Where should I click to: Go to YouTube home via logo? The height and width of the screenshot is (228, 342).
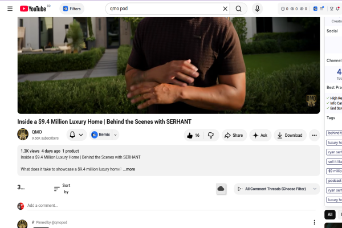click(x=33, y=9)
